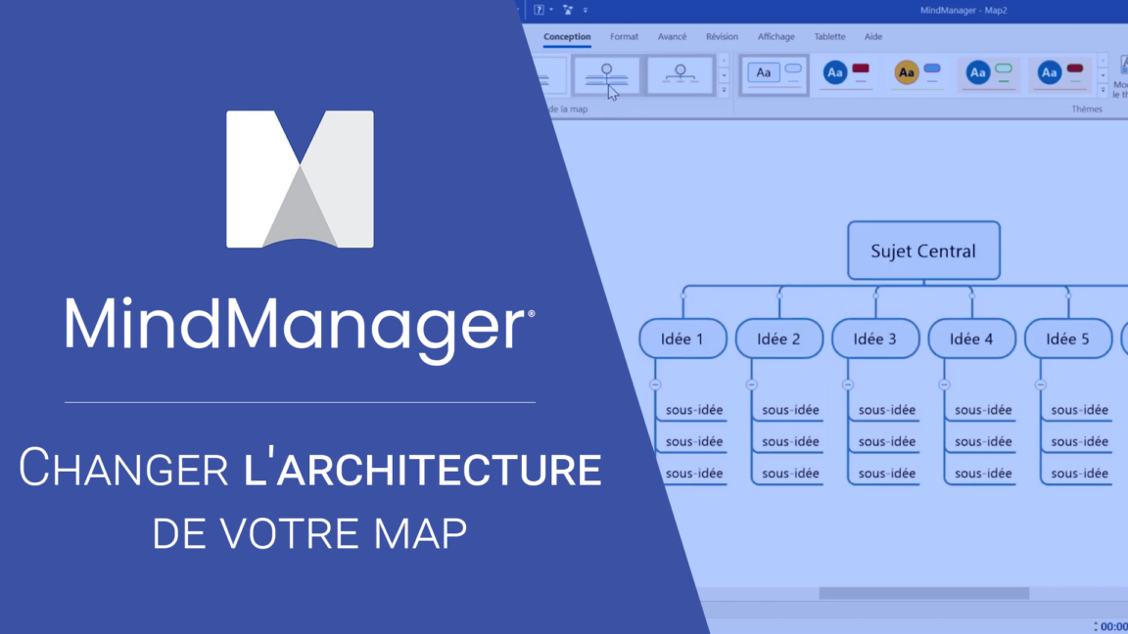Click the sharing icon on the quick access toolbar
This screenshot has width=1128, height=634.
(x=566, y=10)
